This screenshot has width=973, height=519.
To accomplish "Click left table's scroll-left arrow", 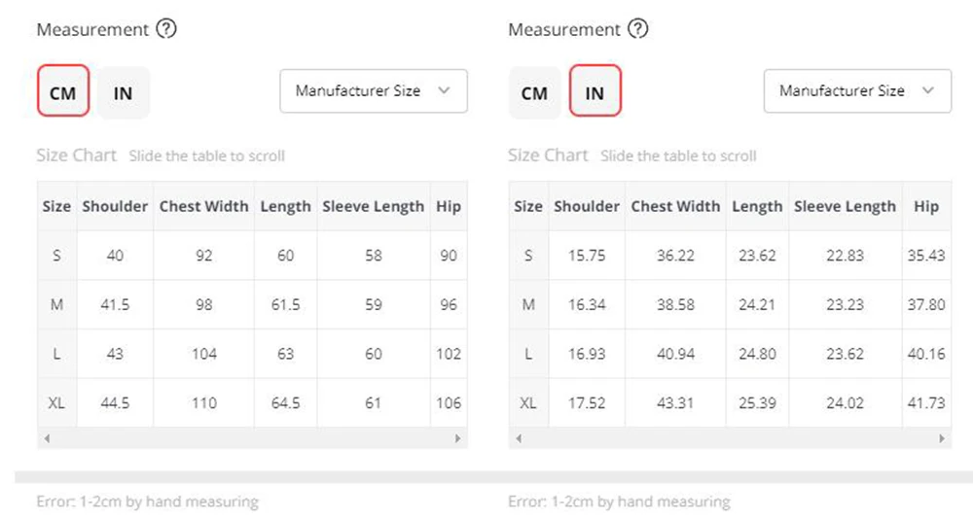I will [47, 438].
